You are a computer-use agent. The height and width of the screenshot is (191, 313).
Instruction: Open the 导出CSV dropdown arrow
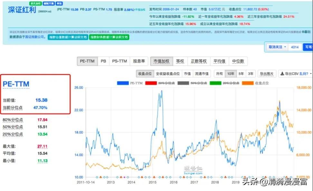[311, 74]
